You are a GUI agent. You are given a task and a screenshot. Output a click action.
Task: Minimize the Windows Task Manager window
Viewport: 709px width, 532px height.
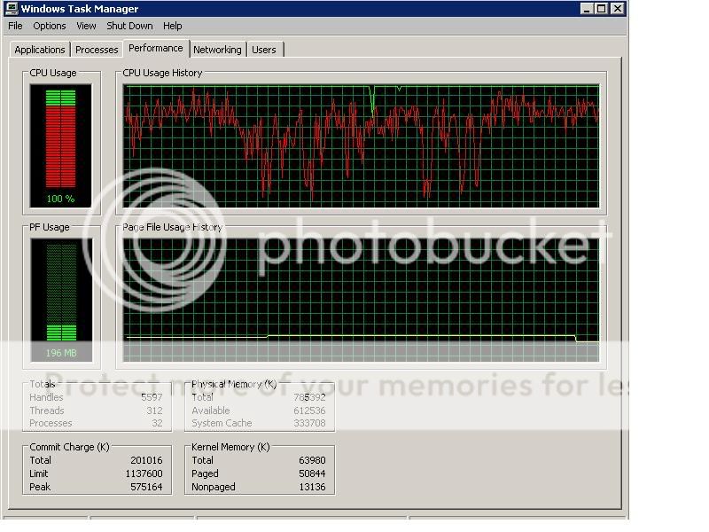588,9
